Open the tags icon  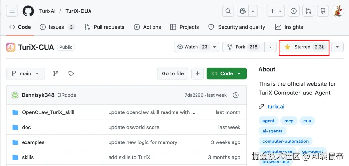coord(71,73)
